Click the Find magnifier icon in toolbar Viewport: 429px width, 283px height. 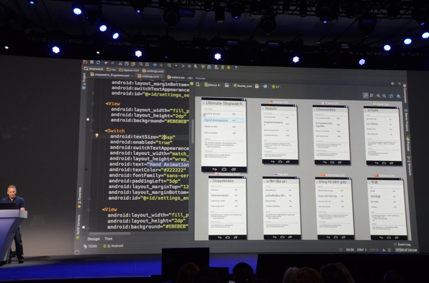pyautogui.click(x=141, y=64)
